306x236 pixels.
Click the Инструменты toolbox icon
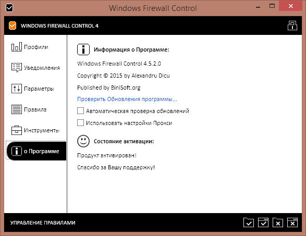click(x=17, y=130)
